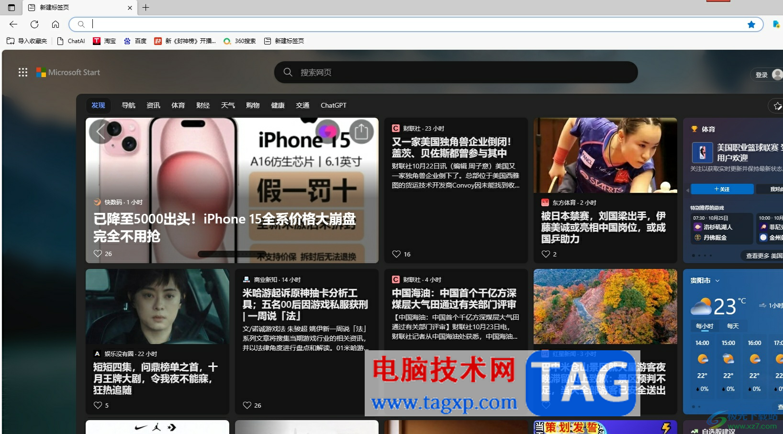Click the 15:00 hourly forecast
Image resolution: width=783 pixels, height=434 pixels.
[x=728, y=366]
